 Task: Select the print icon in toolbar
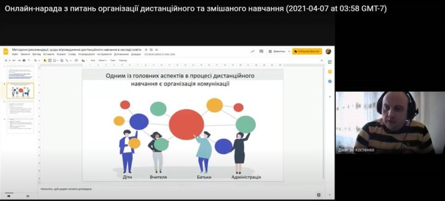tap(24, 60)
